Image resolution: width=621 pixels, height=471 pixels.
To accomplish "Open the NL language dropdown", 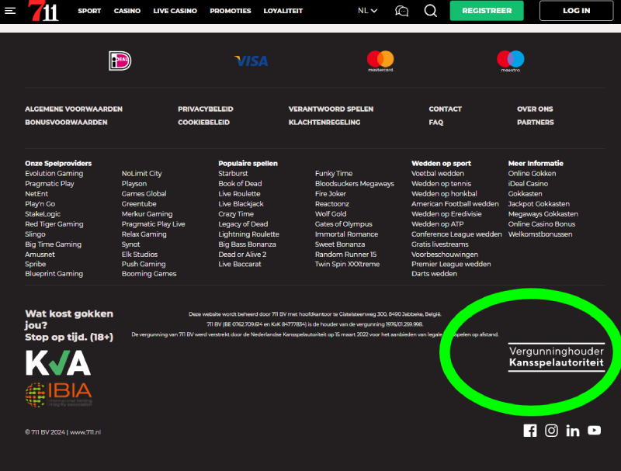I will coord(367,11).
